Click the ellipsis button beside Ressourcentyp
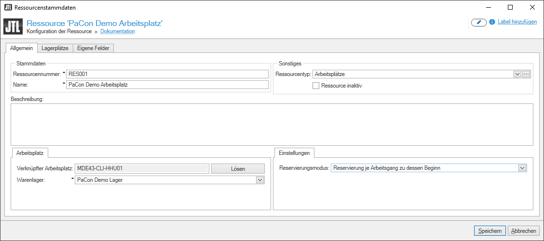This screenshot has width=544, height=241. pos(526,74)
